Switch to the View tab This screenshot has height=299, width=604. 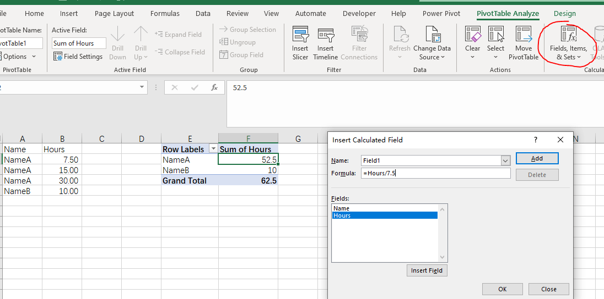tap(271, 13)
